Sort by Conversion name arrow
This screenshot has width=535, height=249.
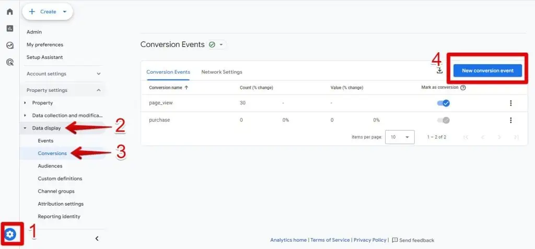[x=187, y=88]
